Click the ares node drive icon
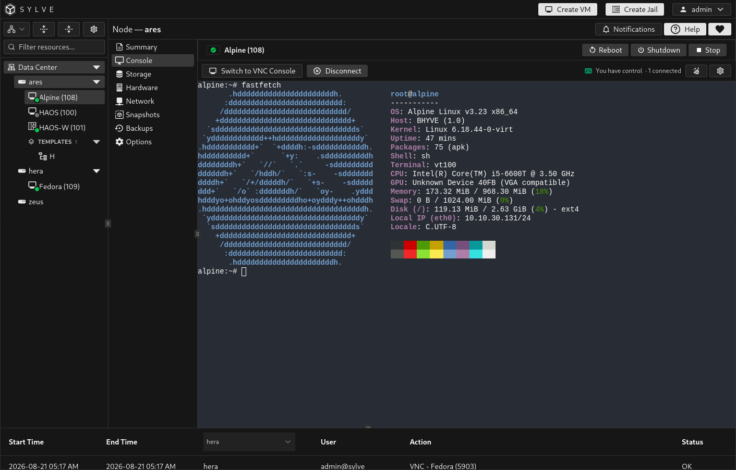The image size is (736, 470). pyautogui.click(x=22, y=82)
